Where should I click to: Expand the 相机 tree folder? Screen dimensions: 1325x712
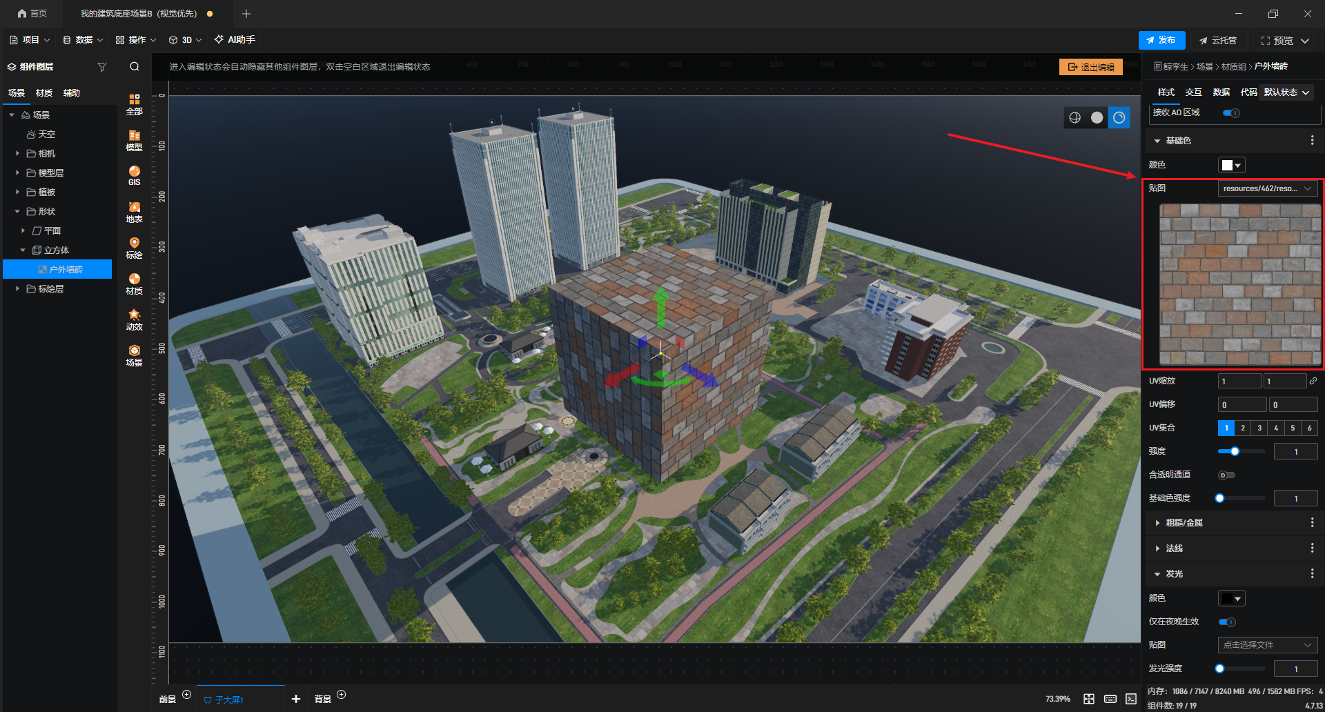point(17,153)
